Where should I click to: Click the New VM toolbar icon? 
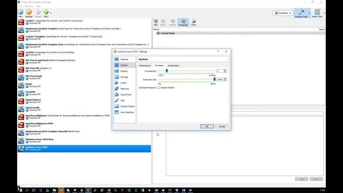tap(20, 13)
